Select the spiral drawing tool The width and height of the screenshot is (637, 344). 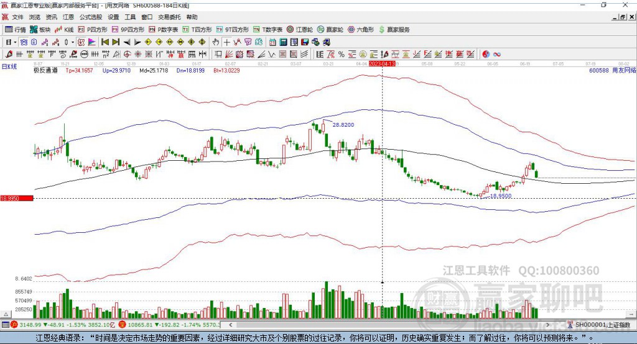[x=63, y=55]
